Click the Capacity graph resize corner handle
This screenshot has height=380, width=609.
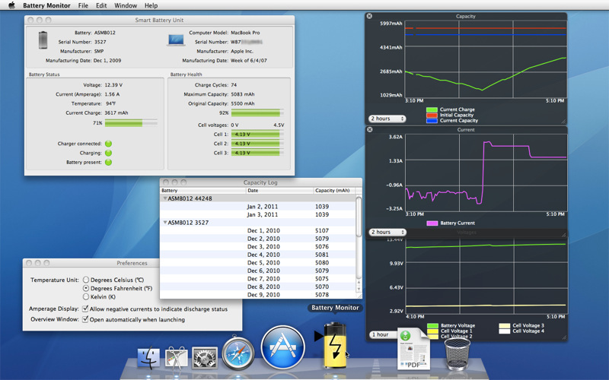tap(563, 122)
